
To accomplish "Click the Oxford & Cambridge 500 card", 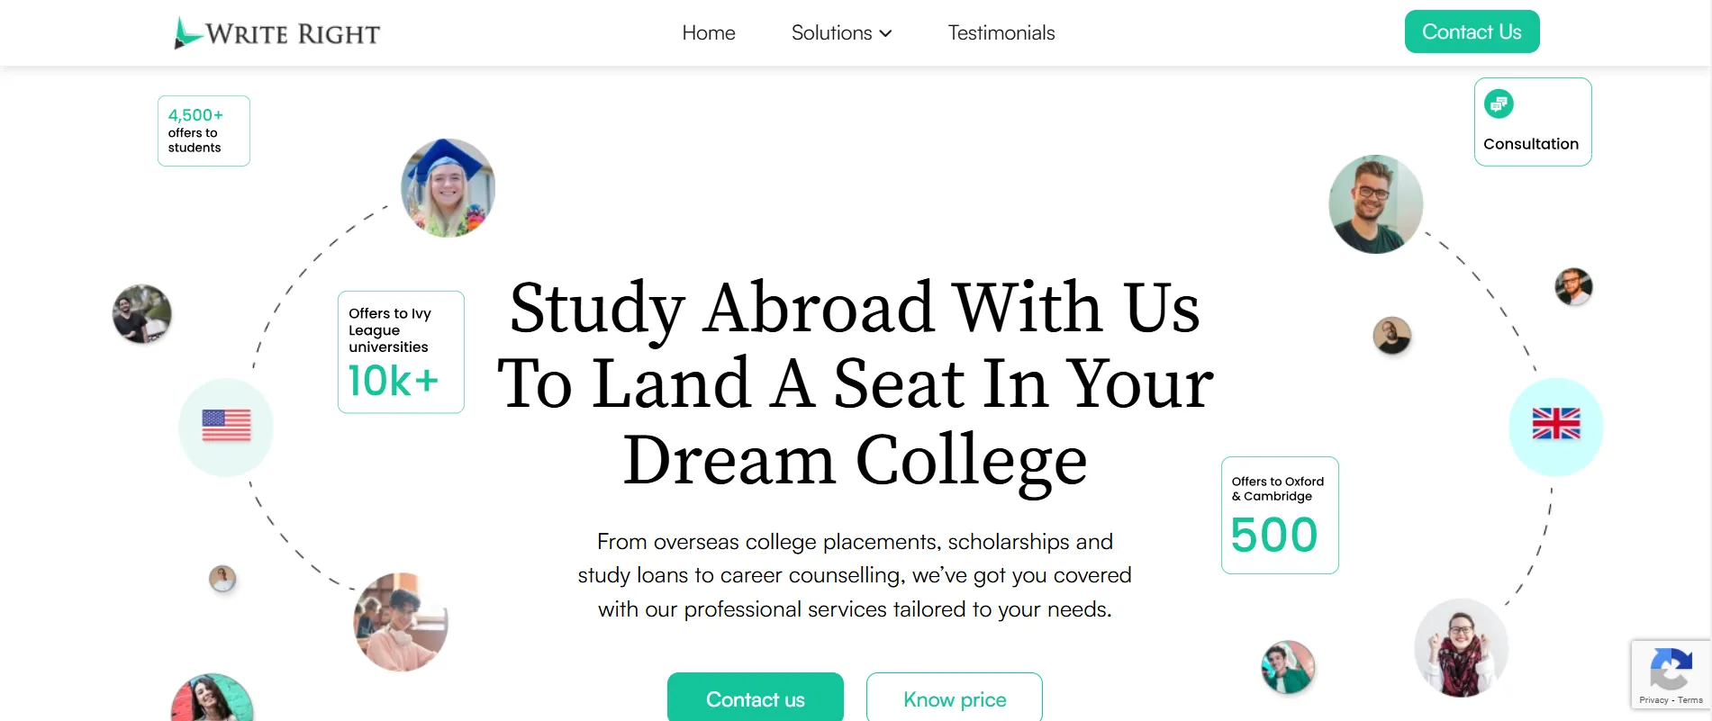I will pyautogui.click(x=1279, y=515).
